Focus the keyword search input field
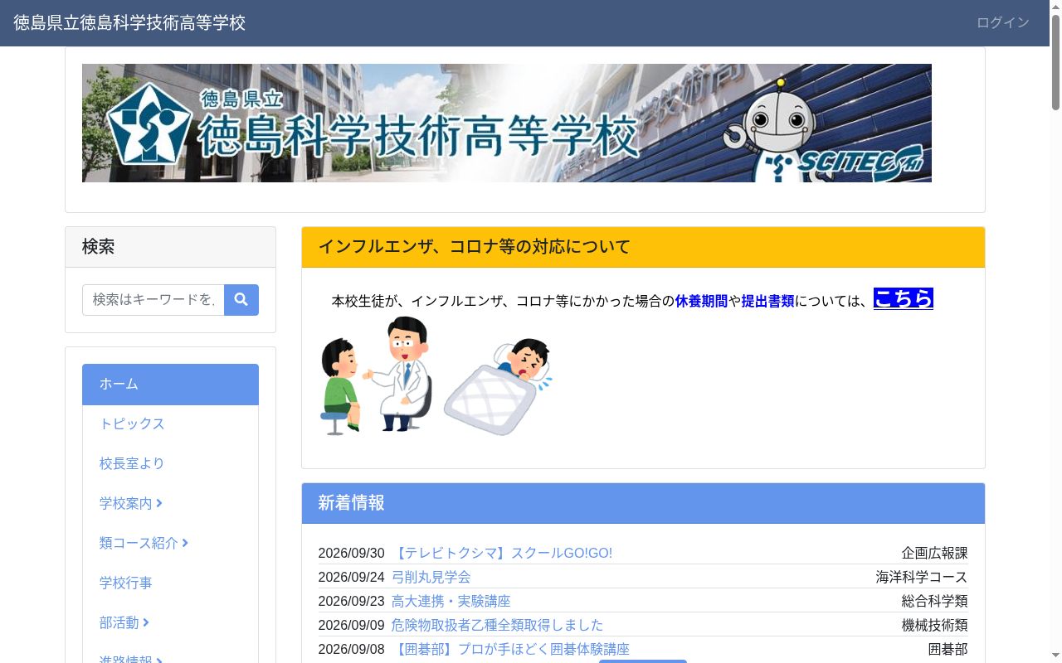Screen dimensions: 1062x663 point(153,300)
